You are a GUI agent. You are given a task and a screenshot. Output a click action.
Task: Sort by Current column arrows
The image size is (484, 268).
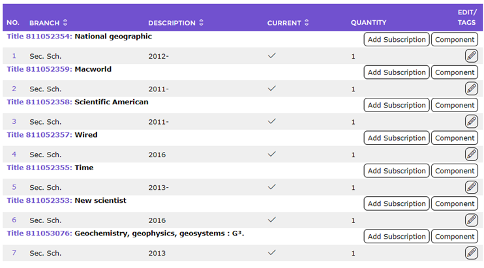pyautogui.click(x=307, y=23)
